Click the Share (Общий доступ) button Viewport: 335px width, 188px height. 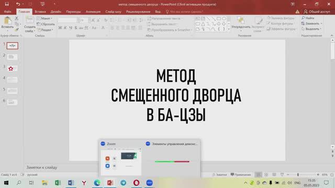click(x=317, y=11)
